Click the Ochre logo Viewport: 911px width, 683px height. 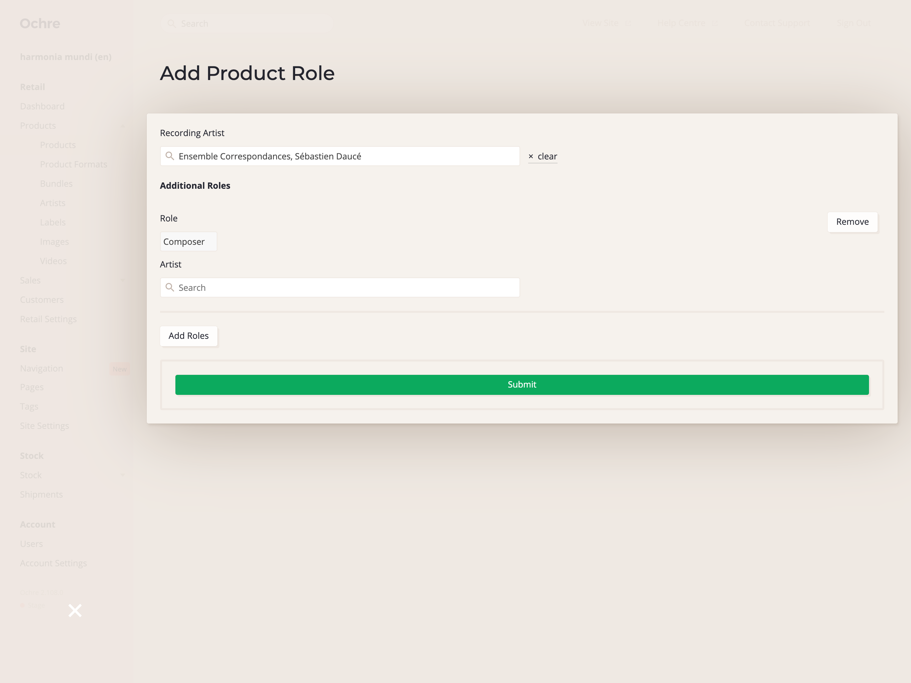point(40,23)
